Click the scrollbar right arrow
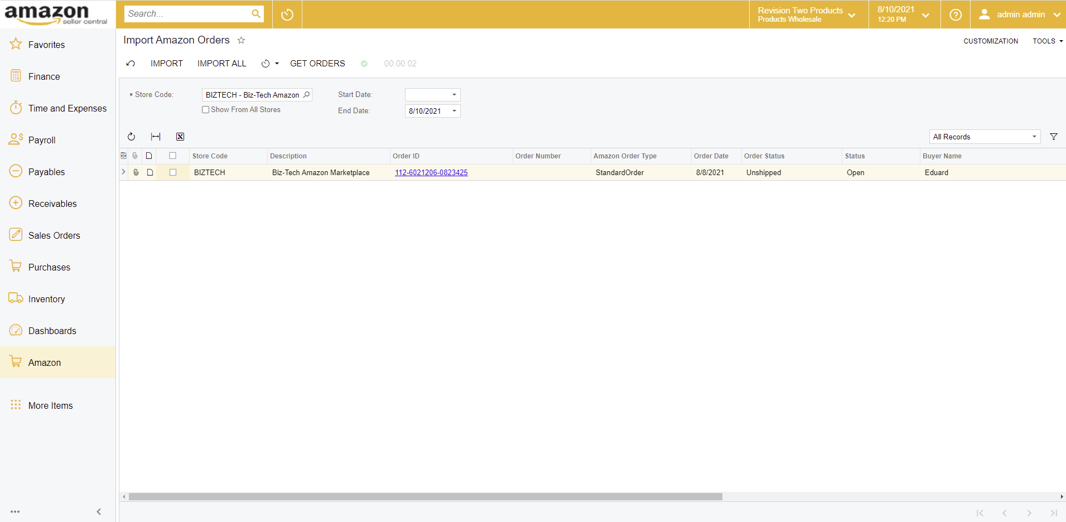Image resolution: width=1066 pixels, height=522 pixels. pos(1062,496)
